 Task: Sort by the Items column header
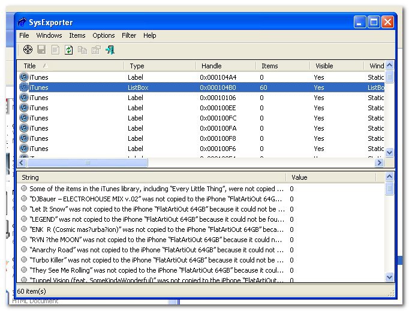(283, 66)
